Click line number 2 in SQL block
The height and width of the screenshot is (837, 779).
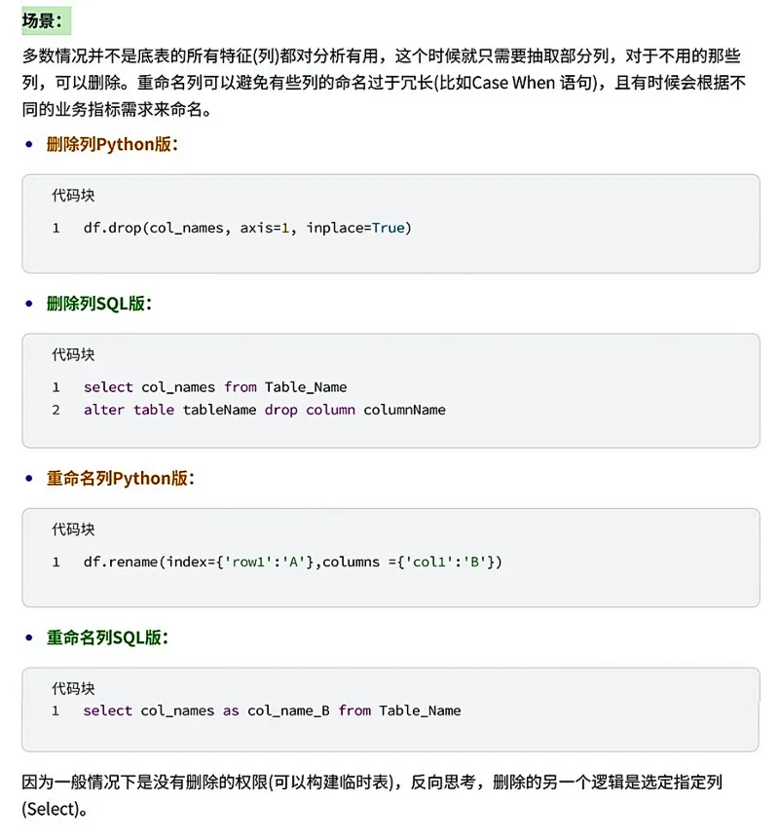tap(56, 410)
